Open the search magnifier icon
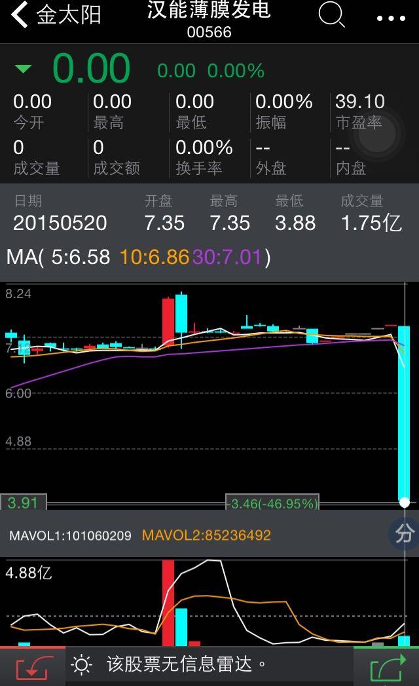 (x=331, y=14)
